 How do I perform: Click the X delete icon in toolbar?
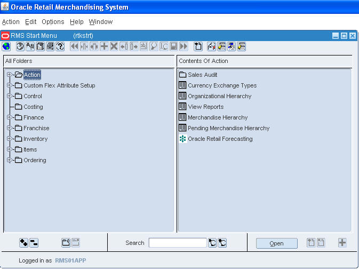click(x=114, y=46)
